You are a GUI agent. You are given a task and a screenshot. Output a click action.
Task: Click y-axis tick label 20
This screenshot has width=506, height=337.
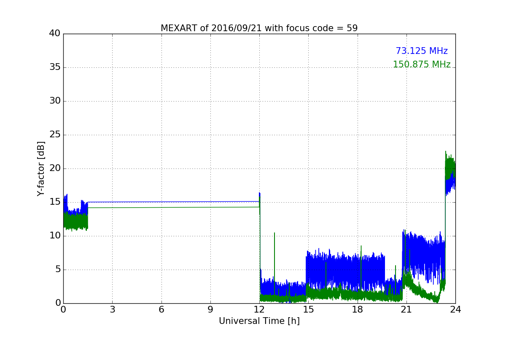(x=54, y=168)
